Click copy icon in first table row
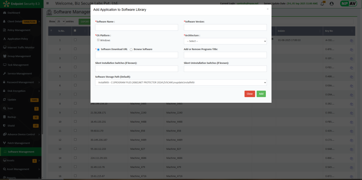The height and width of the screenshot is (180, 362). [x=352, y=40]
